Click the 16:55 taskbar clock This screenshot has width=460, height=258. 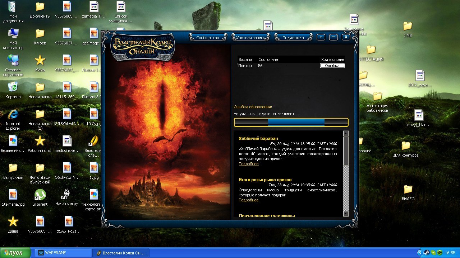click(x=450, y=253)
